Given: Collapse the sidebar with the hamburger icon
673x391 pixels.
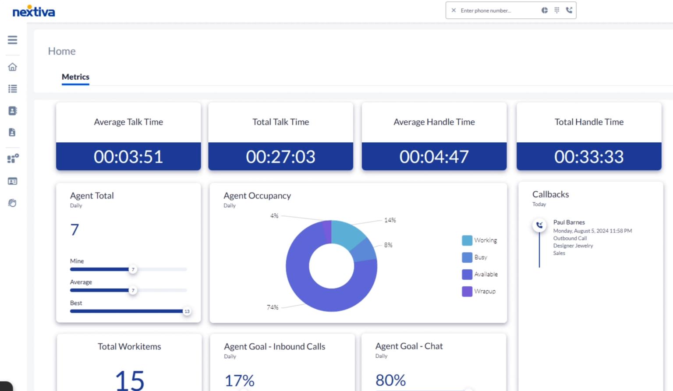Looking at the screenshot, I should point(12,39).
